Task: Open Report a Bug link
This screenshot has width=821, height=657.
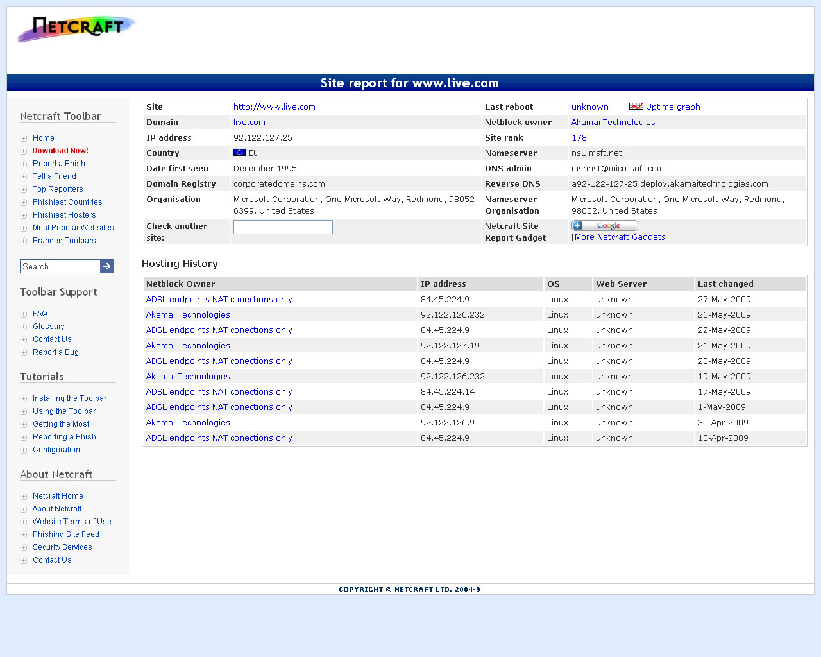Action: [x=56, y=352]
